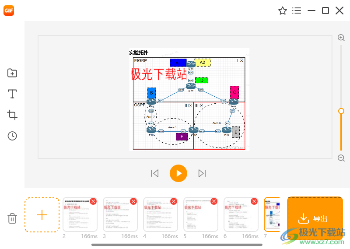Remove frame 6 with its red X
Image resolution: width=350 pixels, height=249 pixels.
[x=254, y=201]
